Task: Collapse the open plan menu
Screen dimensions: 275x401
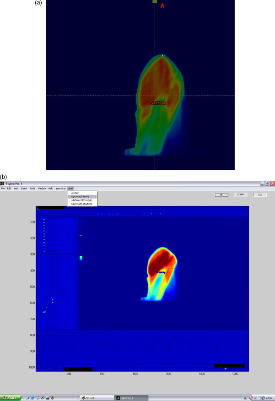Action: [70, 189]
